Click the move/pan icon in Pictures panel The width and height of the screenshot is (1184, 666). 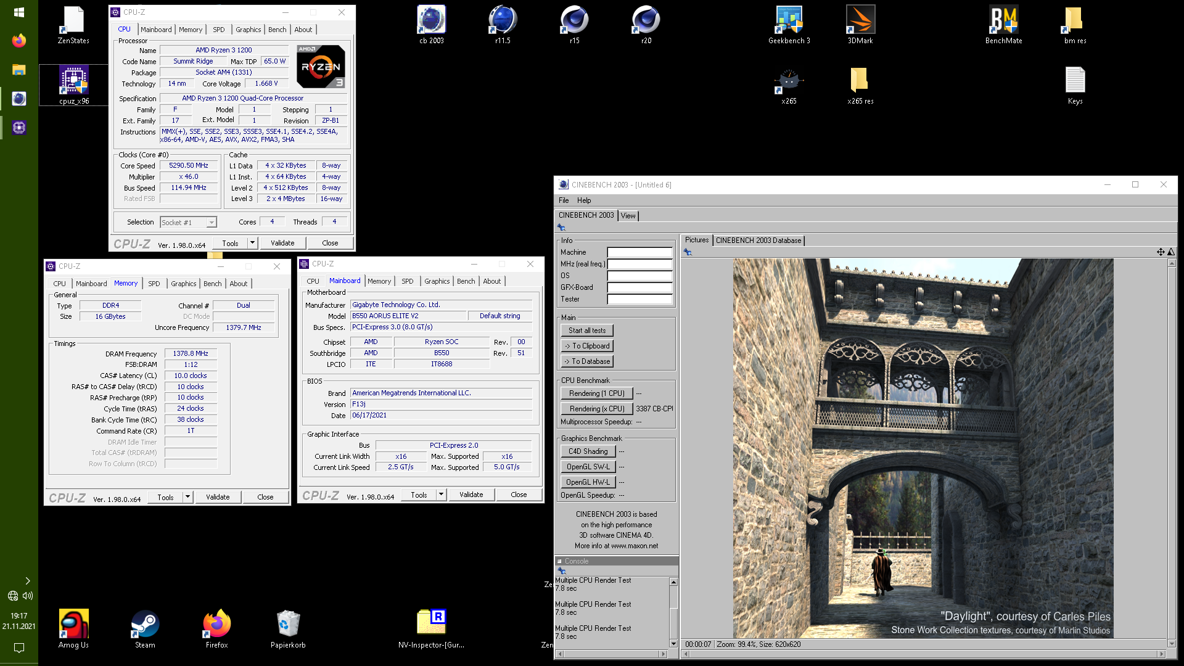click(x=1161, y=252)
